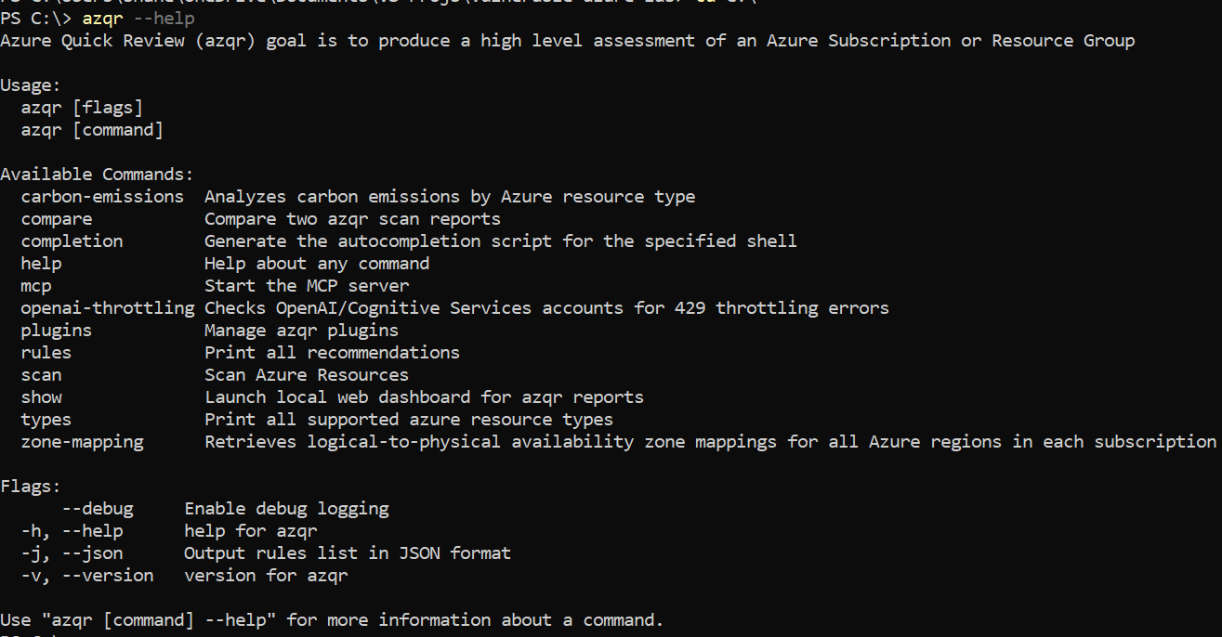
Task: Click the "plugins" command entry
Action: coord(57,331)
